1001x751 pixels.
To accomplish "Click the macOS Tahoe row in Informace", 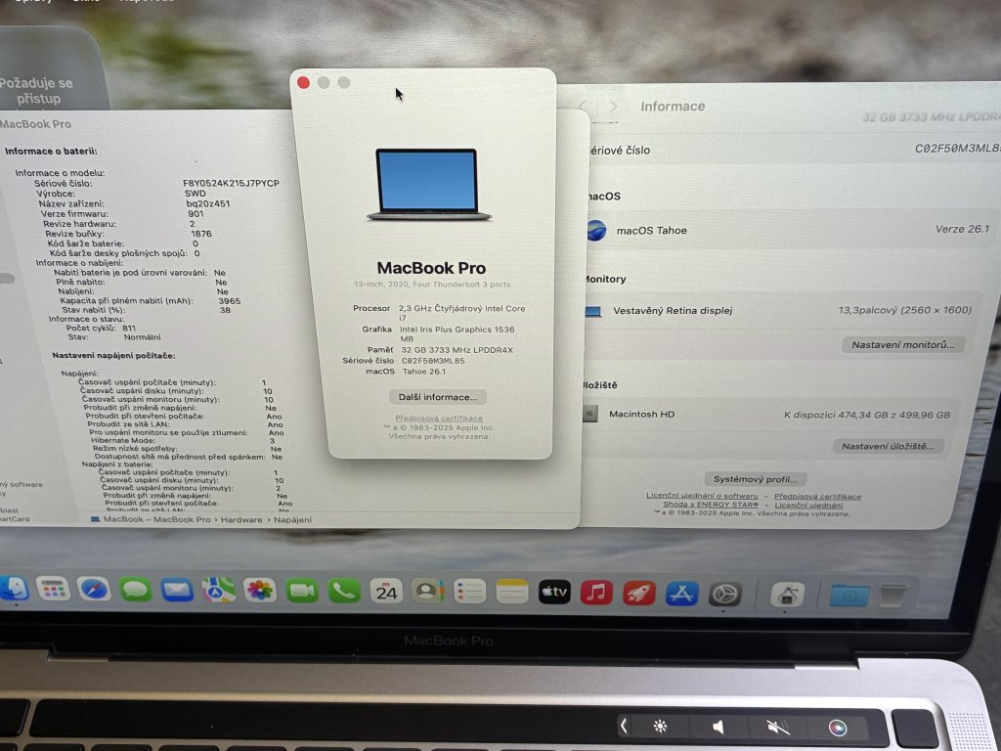I will [x=787, y=230].
